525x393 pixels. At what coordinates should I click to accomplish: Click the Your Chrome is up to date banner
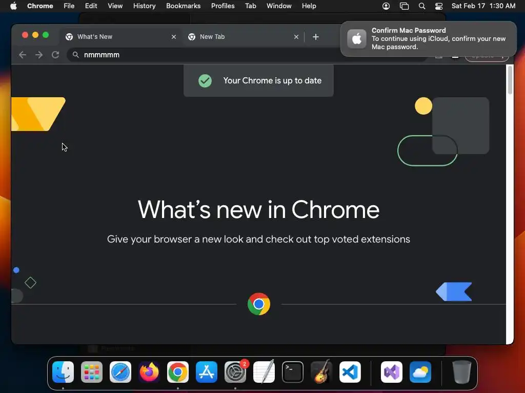258,80
